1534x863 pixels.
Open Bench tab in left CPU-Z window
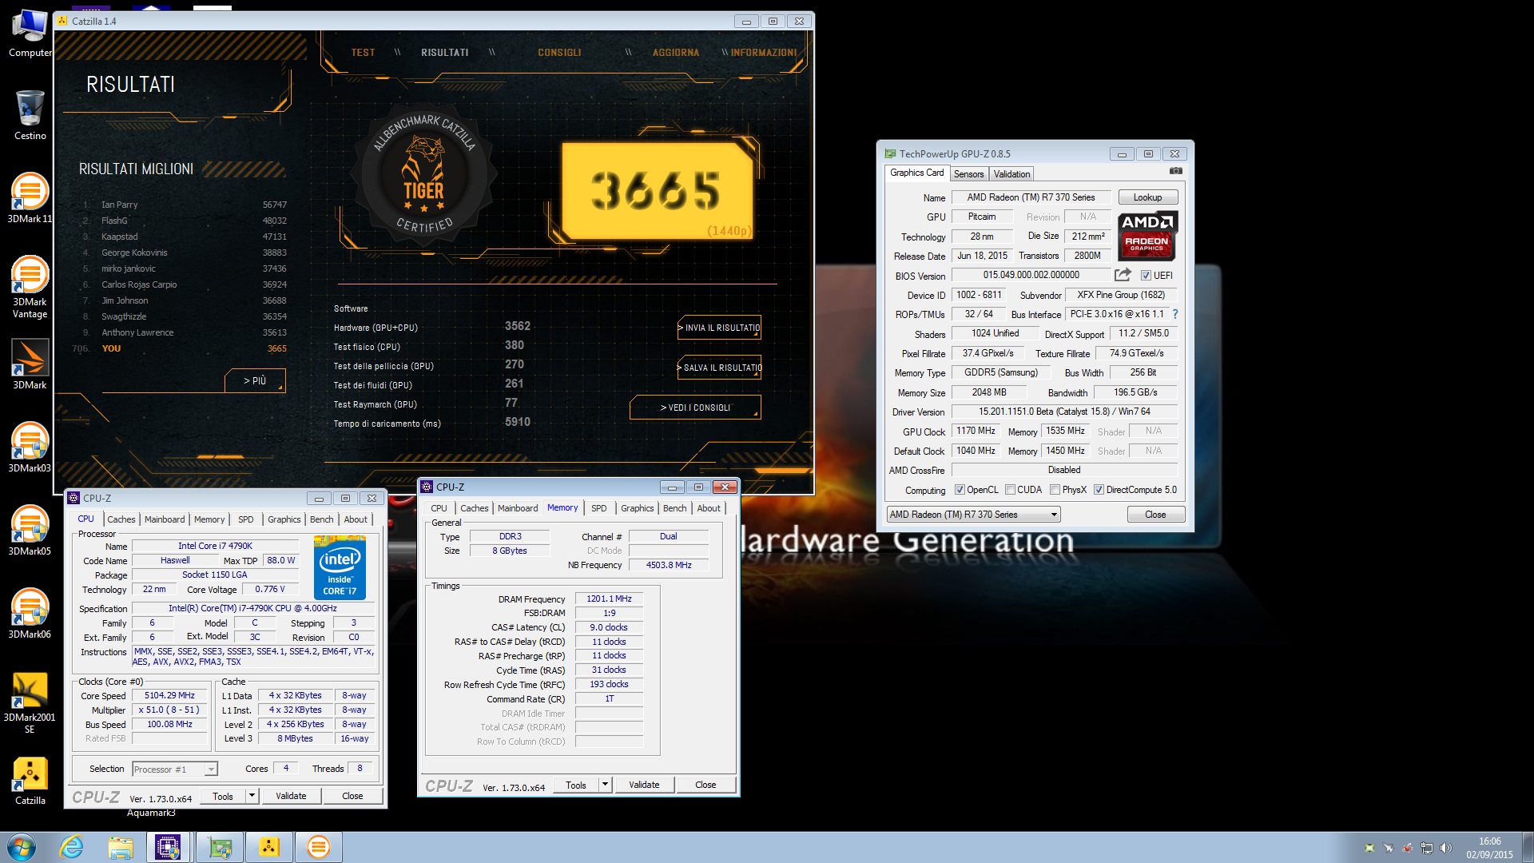click(321, 519)
